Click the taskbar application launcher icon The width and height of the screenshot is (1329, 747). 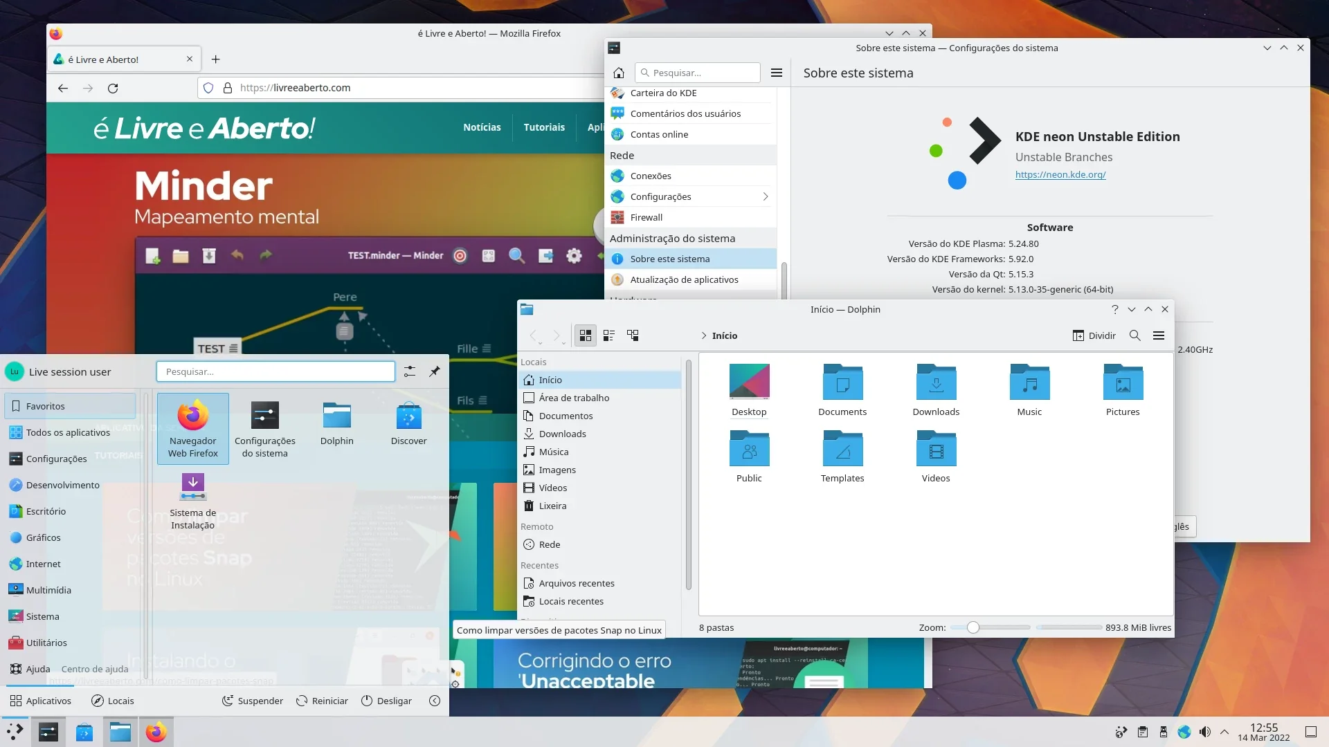(x=15, y=732)
